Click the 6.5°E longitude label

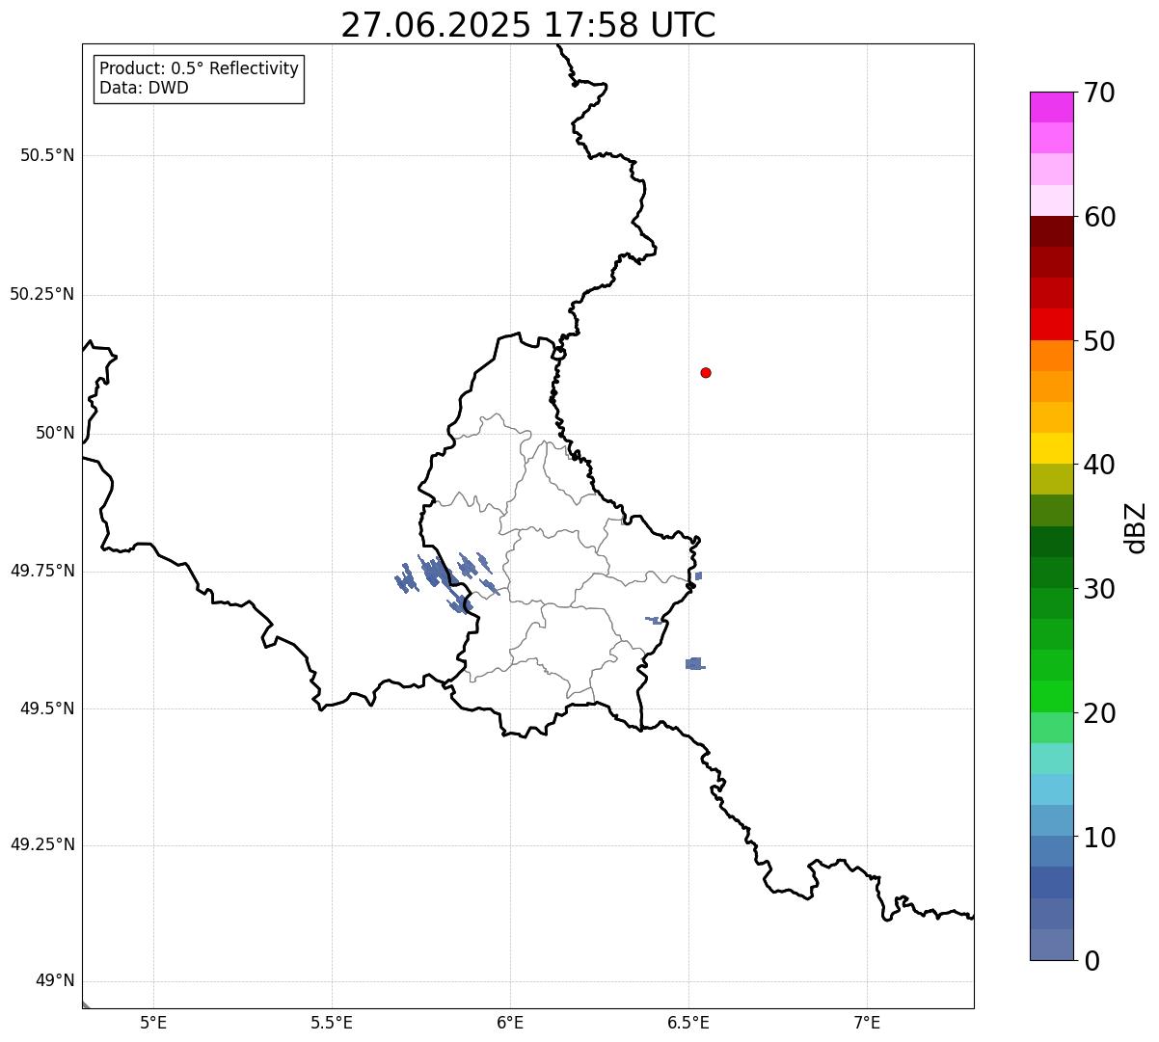[x=688, y=1022]
